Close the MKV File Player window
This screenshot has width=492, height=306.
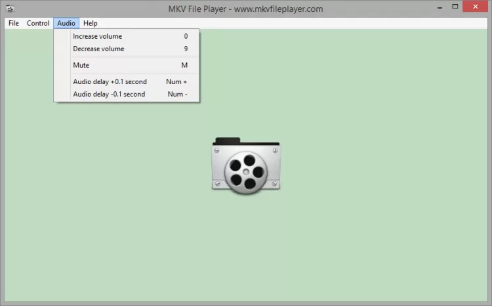(x=475, y=7)
